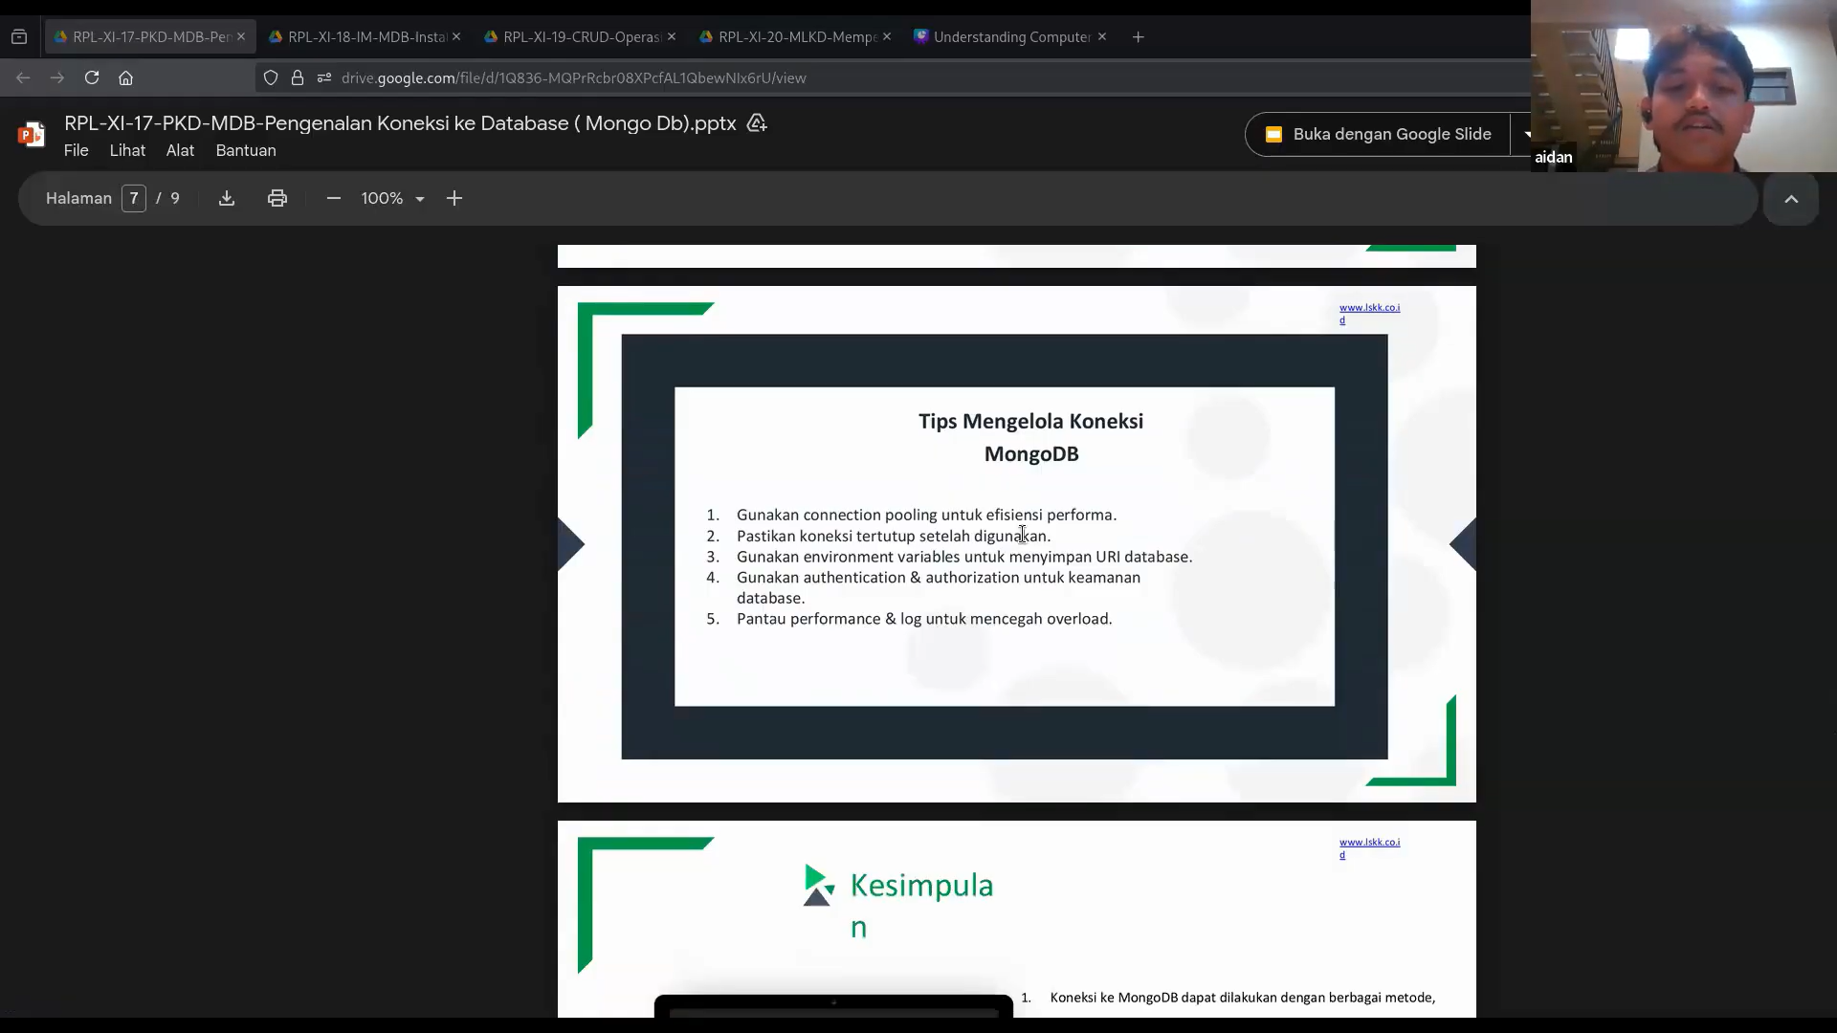
Task: Click the print icon in toolbar
Action: [x=277, y=198]
